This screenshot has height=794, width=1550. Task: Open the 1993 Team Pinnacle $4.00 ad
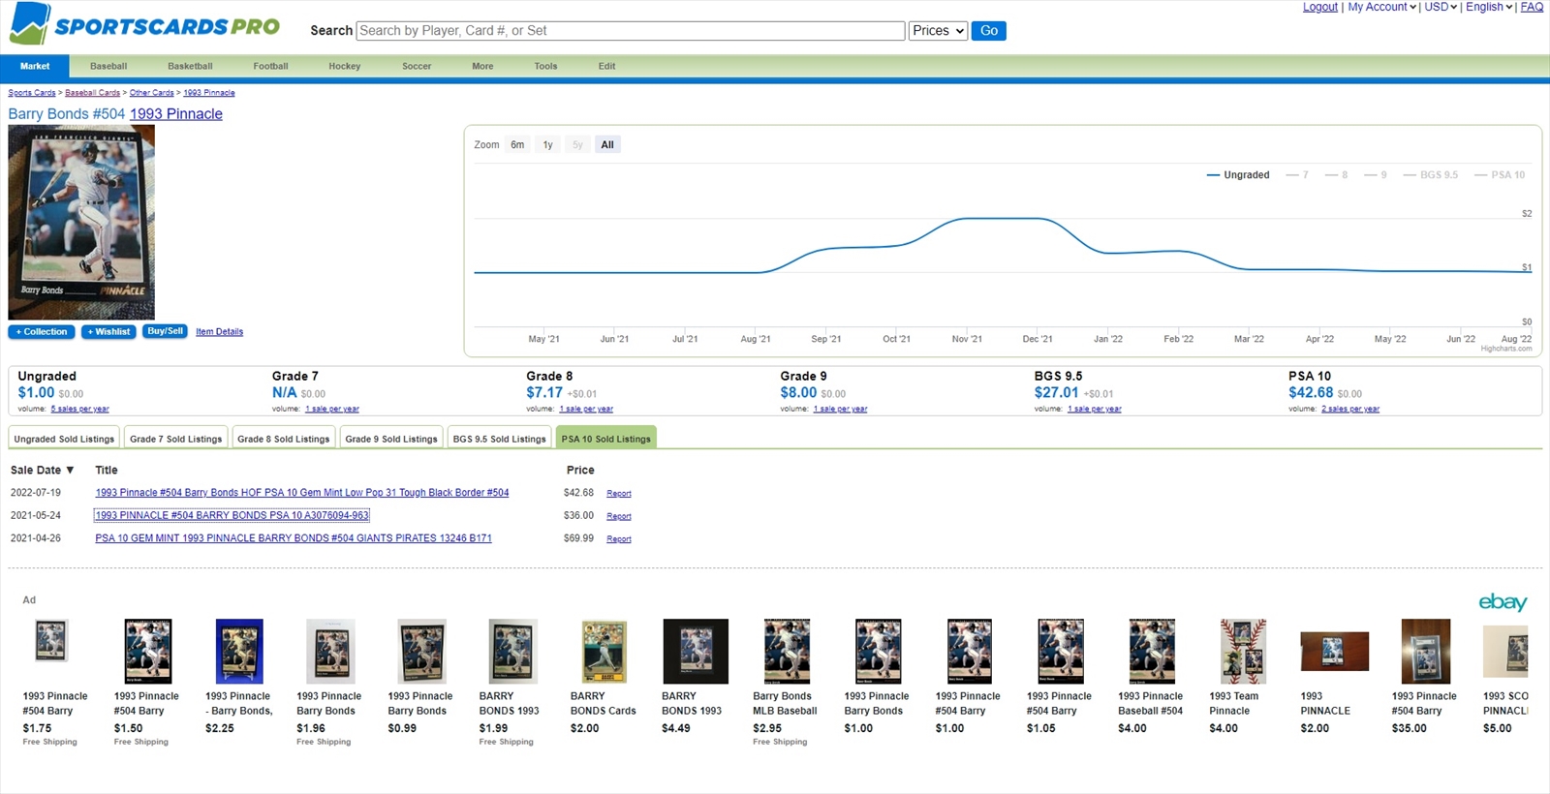click(x=1242, y=676)
